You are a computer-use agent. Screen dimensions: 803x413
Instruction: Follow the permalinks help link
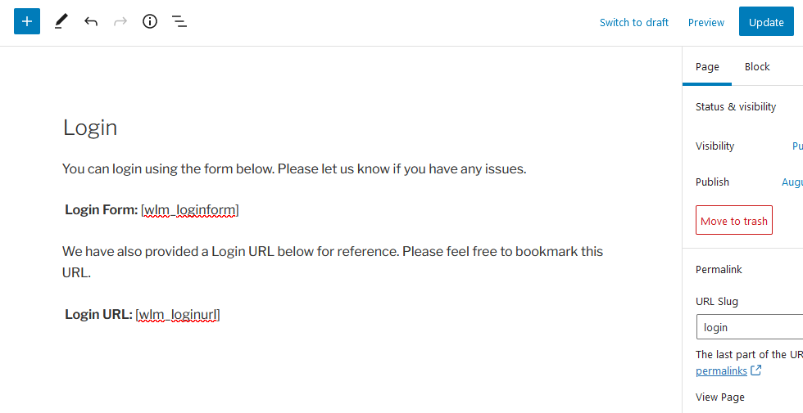(721, 371)
